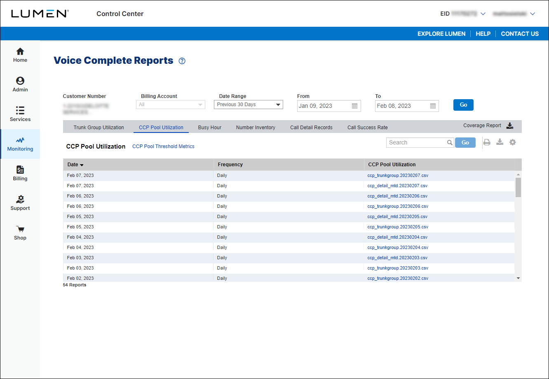Image resolution: width=549 pixels, height=379 pixels.
Task: Open ccp_detail_mtd.20230203.csv
Action: point(397,258)
